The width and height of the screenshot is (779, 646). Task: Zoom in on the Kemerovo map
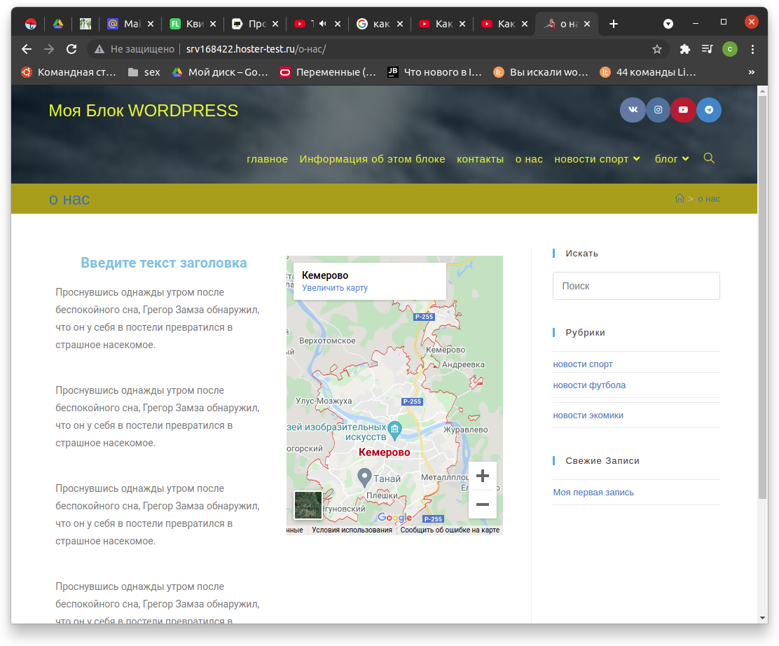(483, 476)
